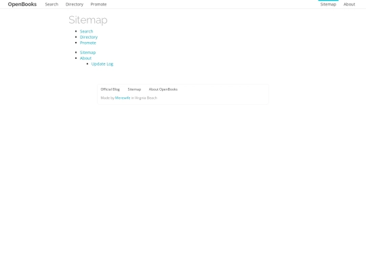Go to Search in the top navbar
Screen dimensions: 366x274
point(52,4)
